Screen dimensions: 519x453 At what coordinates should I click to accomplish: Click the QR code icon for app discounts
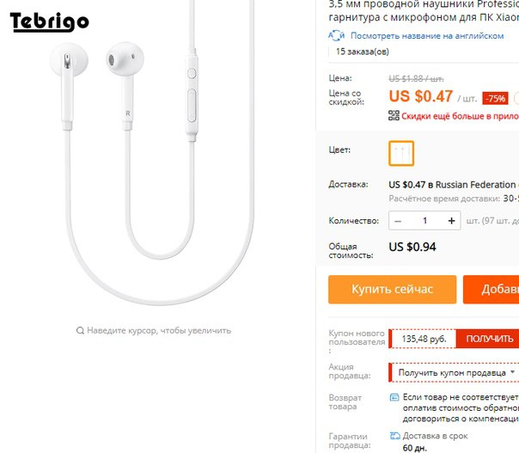pos(394,115)
